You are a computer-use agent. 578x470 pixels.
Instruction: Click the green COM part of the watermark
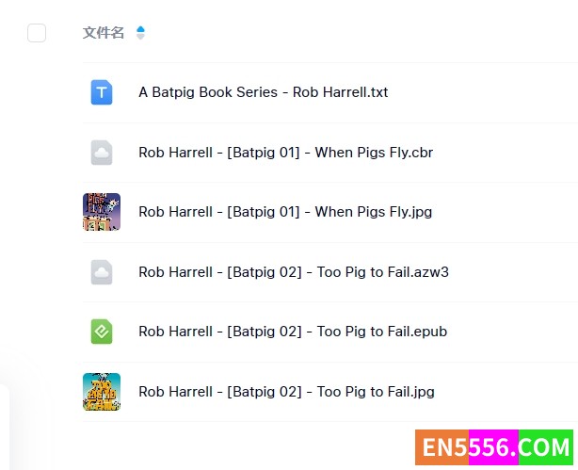546,447
